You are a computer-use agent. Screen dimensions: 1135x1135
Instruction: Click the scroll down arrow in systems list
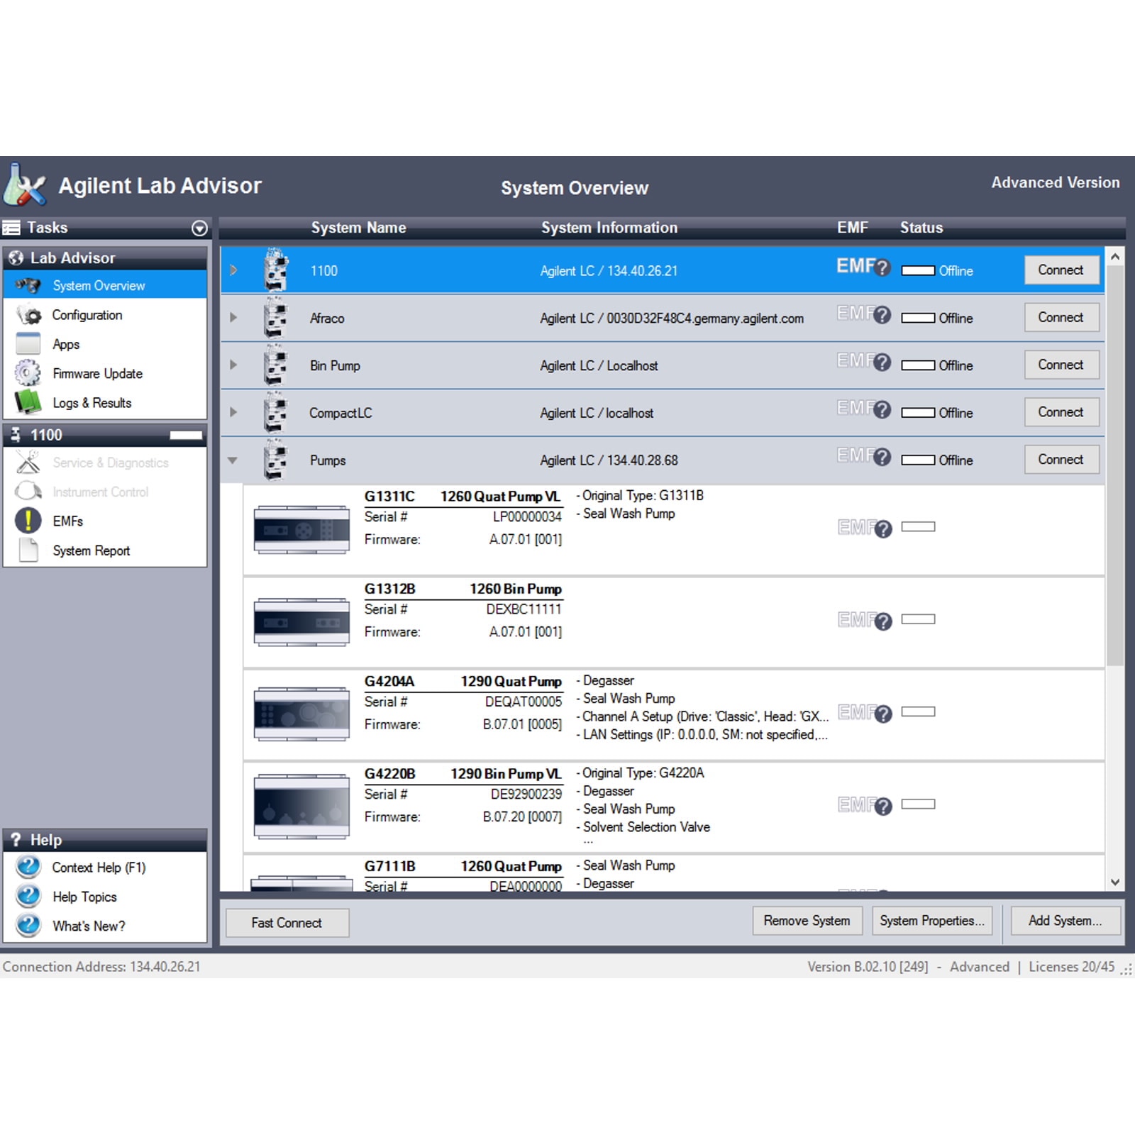(1115, 882)
